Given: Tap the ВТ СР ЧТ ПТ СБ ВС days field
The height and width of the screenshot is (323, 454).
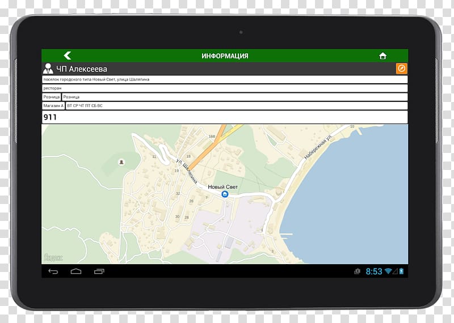Looking at the screenshot, I should pos(237,106).
